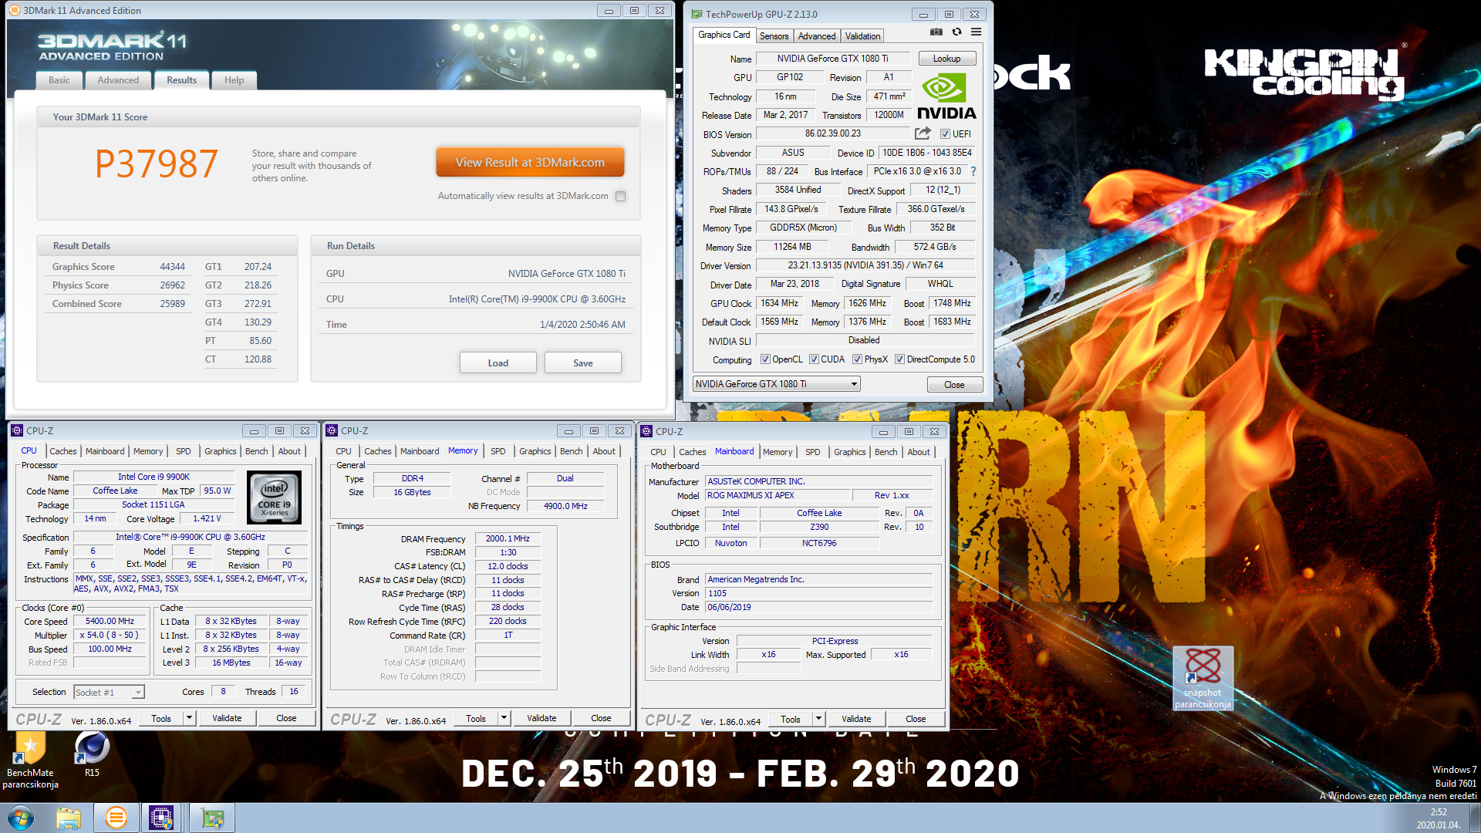1481x833 pixels.
Task: Switch to the Sensors tab in GPU-Z
Action: pyautogui.click(x=774, y=36)
